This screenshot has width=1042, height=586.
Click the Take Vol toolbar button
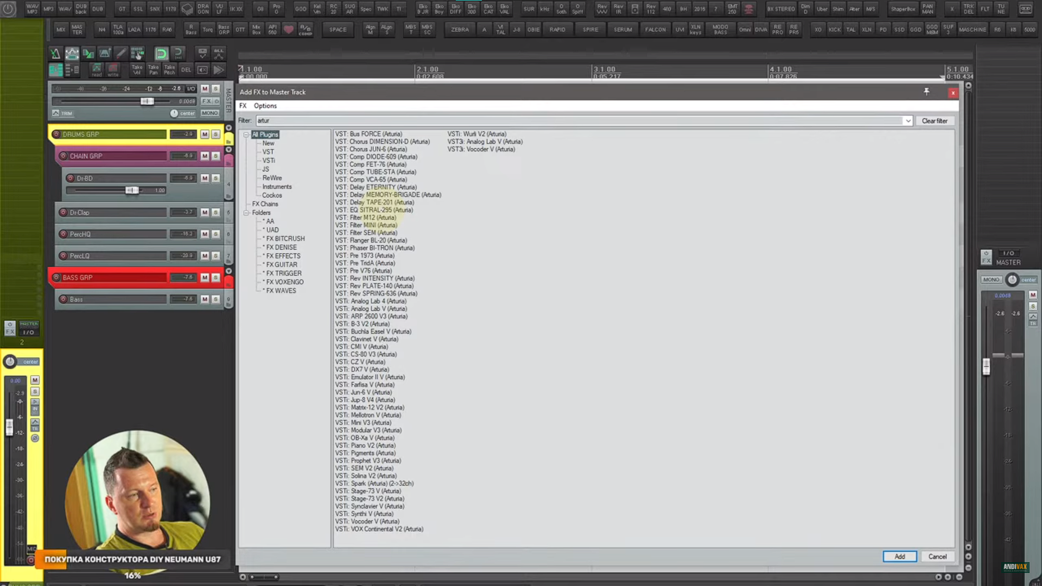(137, 69)
